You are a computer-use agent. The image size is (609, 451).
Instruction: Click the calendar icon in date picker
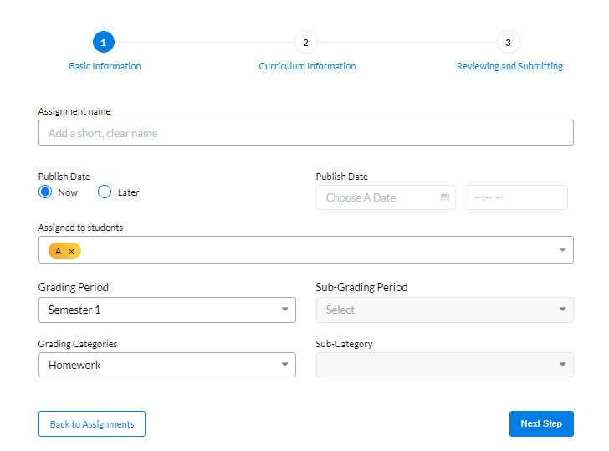point(445,198)
